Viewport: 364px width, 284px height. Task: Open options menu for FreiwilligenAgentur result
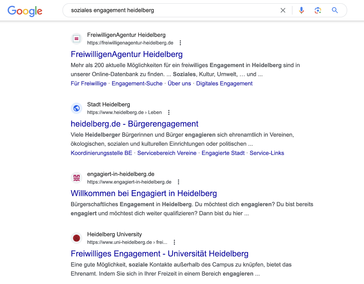(180, 43)
